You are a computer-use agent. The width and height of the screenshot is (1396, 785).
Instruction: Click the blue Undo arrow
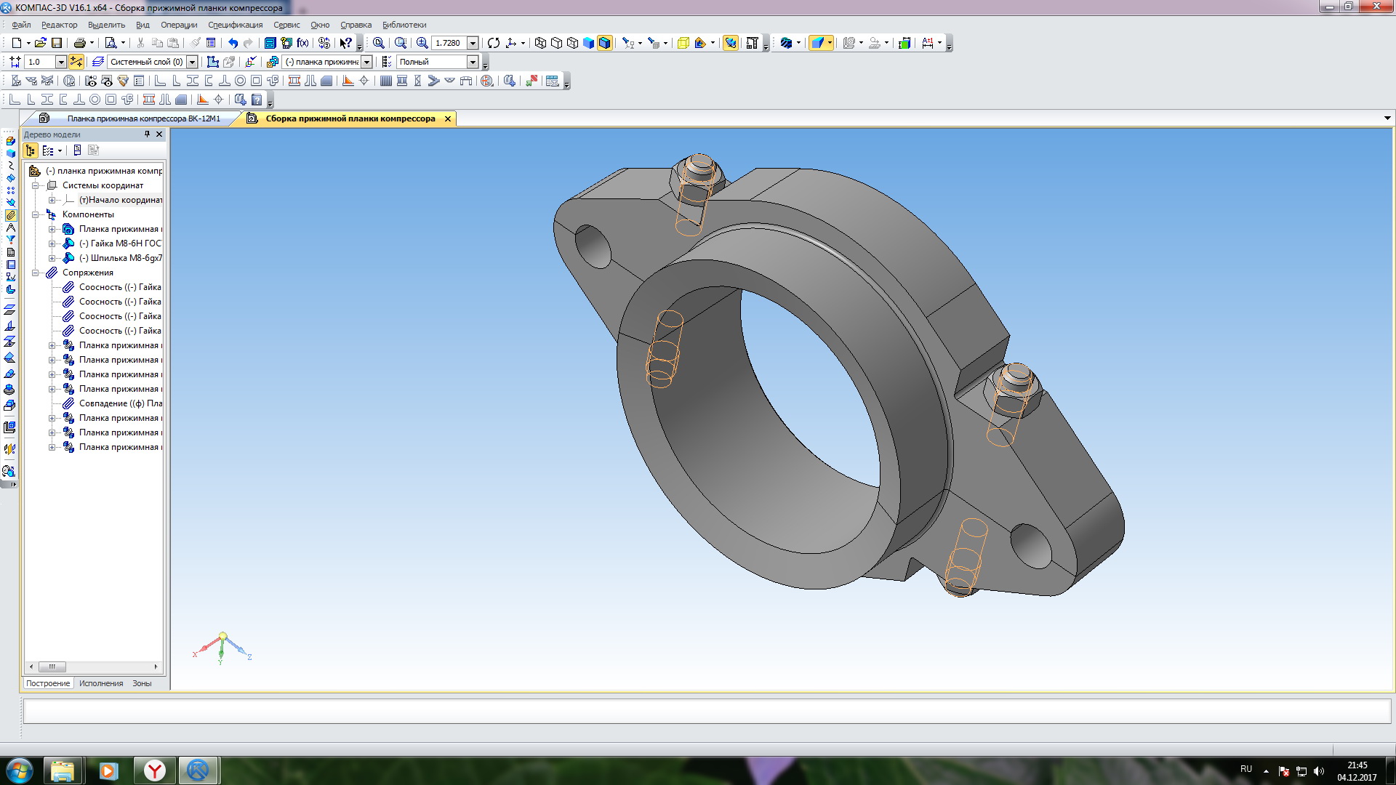(x=233, y=43)
